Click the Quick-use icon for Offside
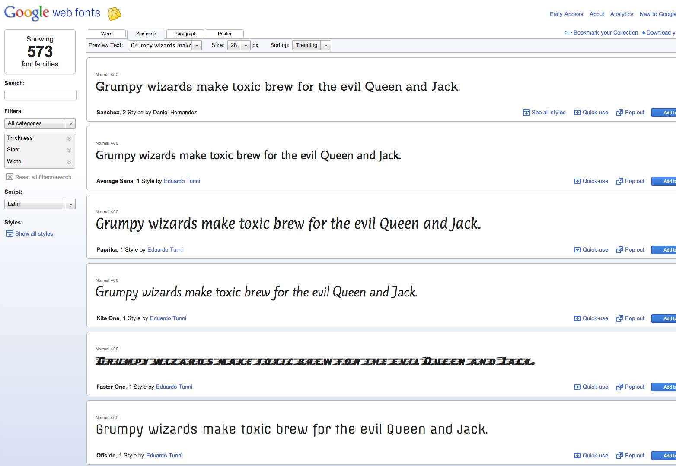This screenshot has width=676, height=466. (x=577, y=456)
